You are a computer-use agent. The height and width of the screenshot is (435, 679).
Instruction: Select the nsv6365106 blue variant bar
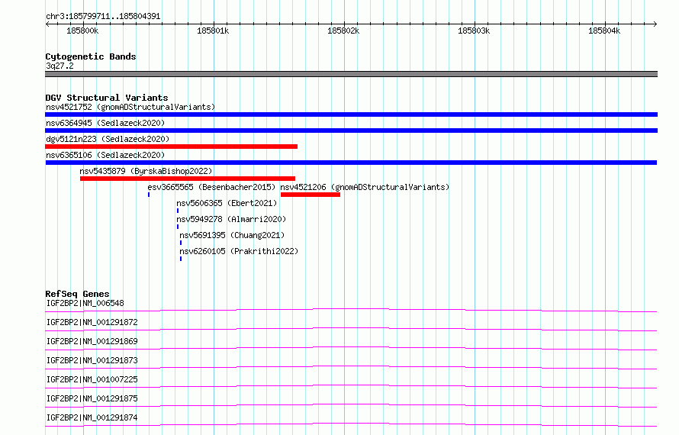pos(351,163)
